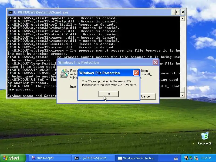Click scroll up arrow in cmd window

pos(183,19)
